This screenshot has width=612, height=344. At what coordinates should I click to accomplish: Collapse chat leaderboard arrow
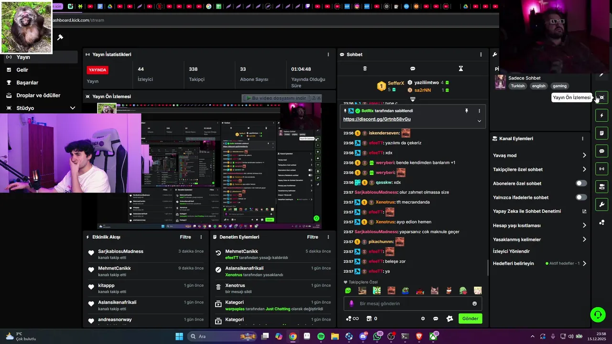click(413, 99)
